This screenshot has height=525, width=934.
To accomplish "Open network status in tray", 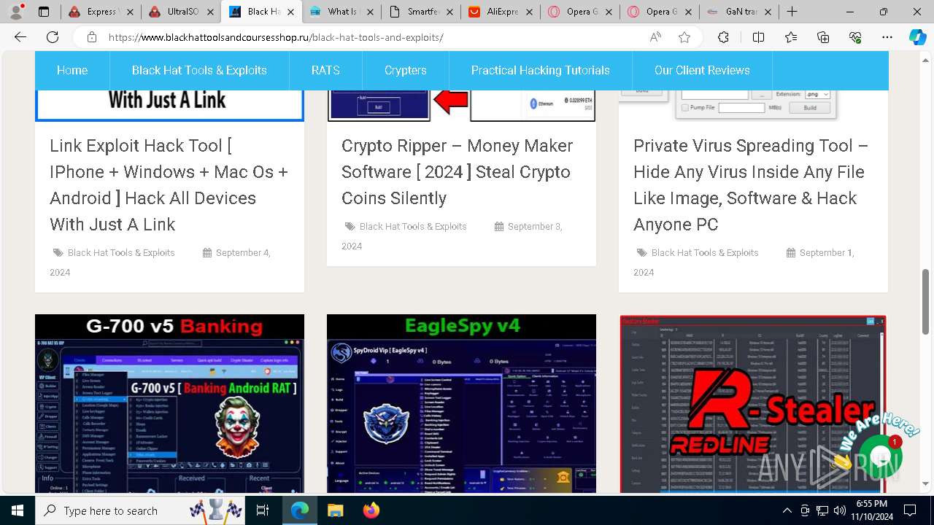I will click(822, 510).
